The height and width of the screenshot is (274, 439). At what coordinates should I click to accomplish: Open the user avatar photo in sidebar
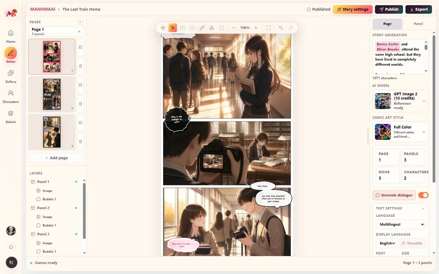point(11,231)
